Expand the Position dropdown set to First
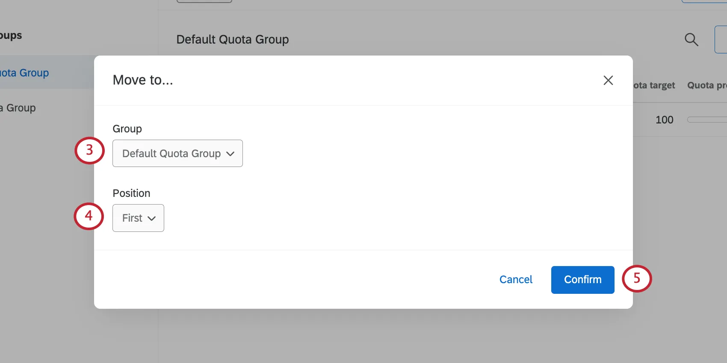Image resolution: width=727 pixels, height=363 pixels. pos(138,218)
